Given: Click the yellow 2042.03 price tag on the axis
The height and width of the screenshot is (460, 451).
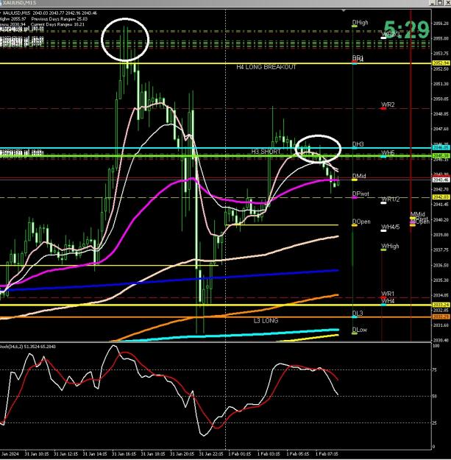Looking at the screenshot, I should [x=441, y=197].
